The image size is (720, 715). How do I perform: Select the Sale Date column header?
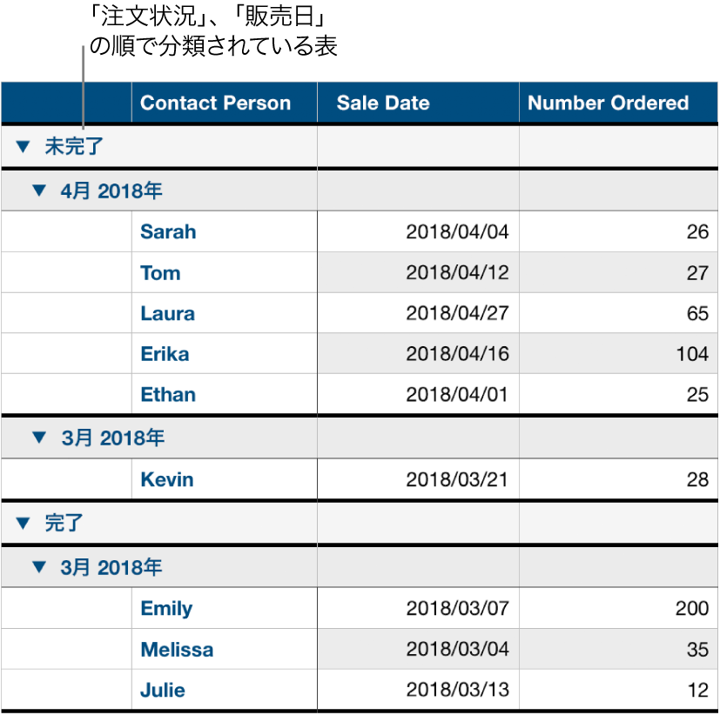(383, 103)
